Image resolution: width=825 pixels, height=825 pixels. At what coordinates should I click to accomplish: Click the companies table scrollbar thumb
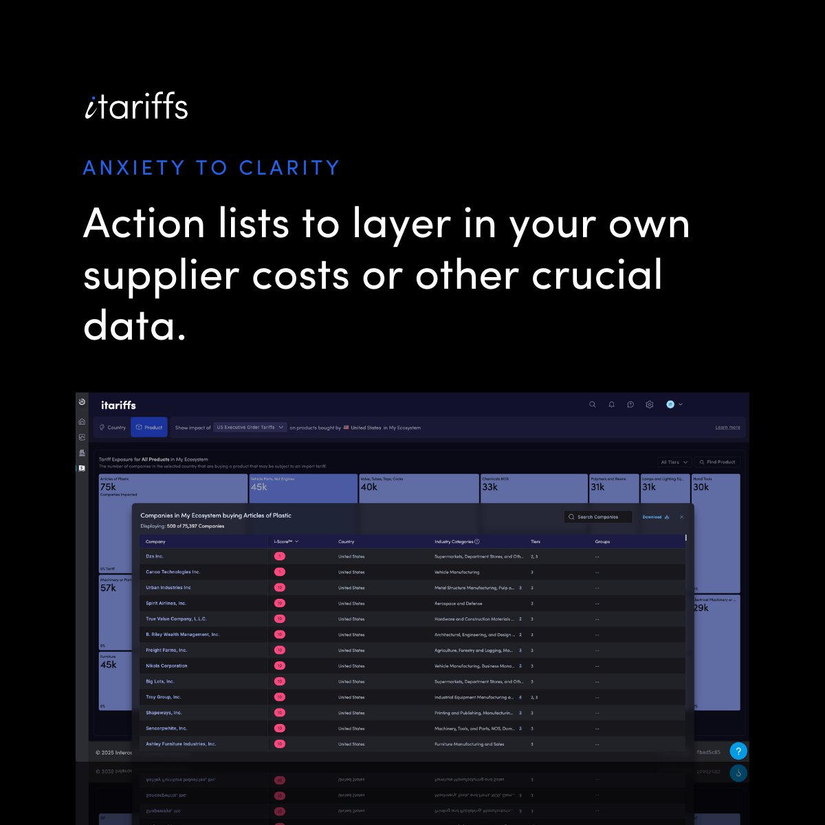[x=686, y=538]
